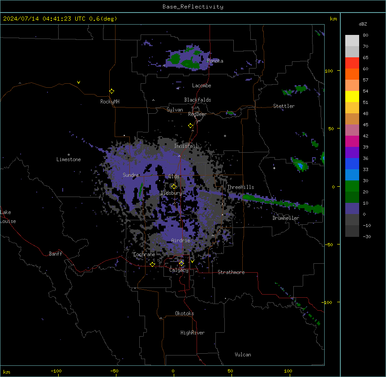Select the Ponoka city label
The height and width of the screenshot is (377, 386).
[x=215, y=61]
